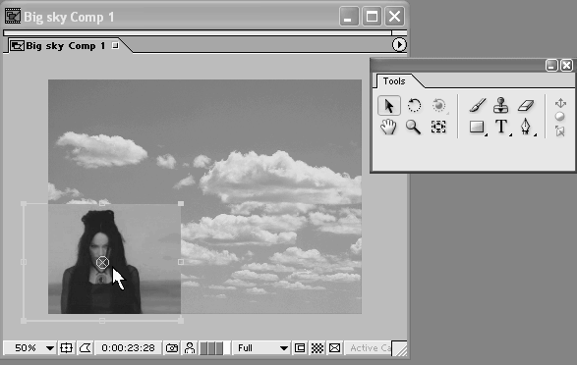Click the Tools panel tab

click(394, 81)
